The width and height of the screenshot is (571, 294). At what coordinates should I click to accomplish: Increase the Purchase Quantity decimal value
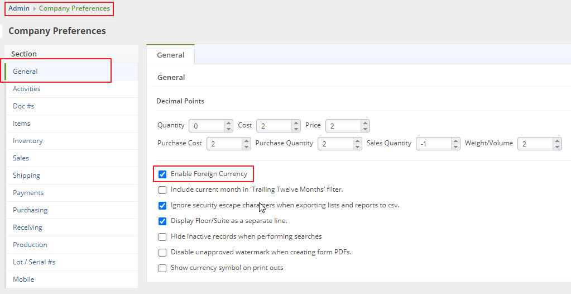click(x=357, y=141)
